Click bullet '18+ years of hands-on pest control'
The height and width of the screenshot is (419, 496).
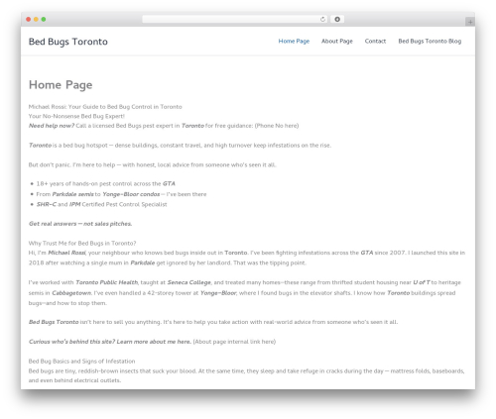[105, 184]
